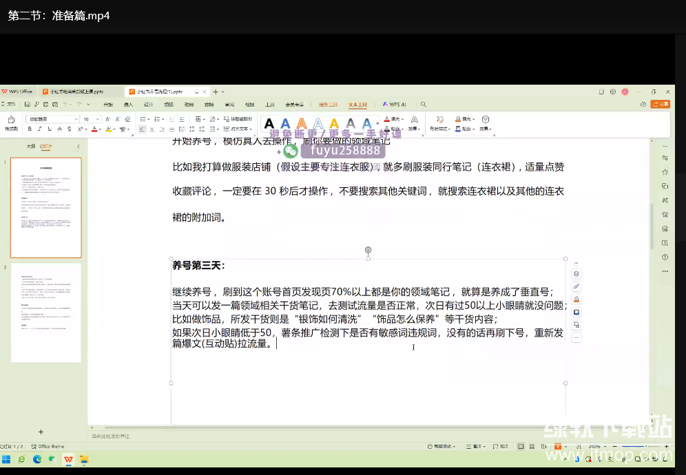Image resolution: width=686 pixels, height=475 pixels.
Task: Toggle center text alignment
Action: (x=152, y=129)
